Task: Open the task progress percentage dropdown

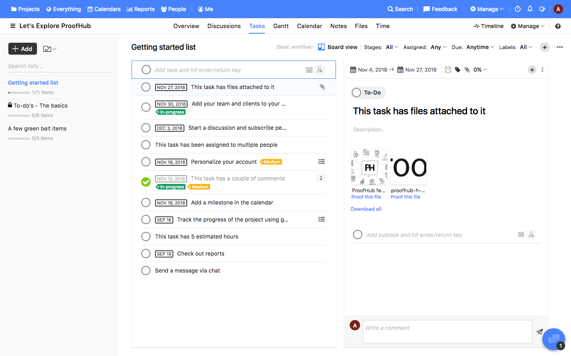Action: (x=480, y=70)
